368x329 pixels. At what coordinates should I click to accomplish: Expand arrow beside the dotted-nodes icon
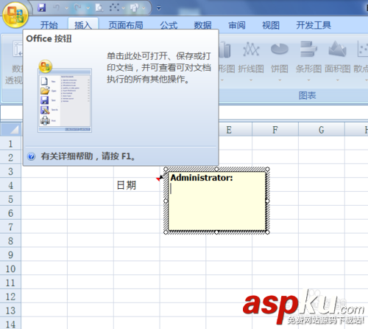pyautogui.click(x=123, y=8)
